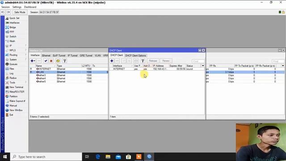The width and height of the screenshot is (286, 161).
Task: Sort by the DHCP Client Status column
Action: 193,66
